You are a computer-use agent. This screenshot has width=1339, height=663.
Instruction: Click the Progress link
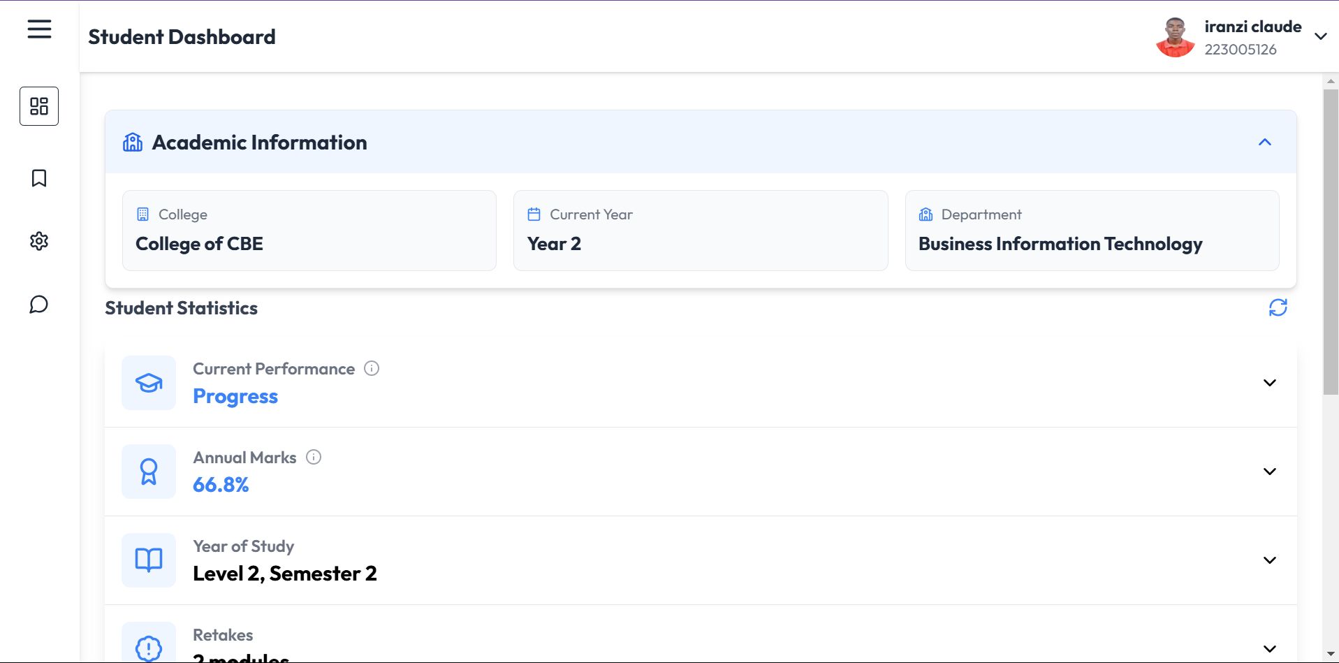point(235,396)
